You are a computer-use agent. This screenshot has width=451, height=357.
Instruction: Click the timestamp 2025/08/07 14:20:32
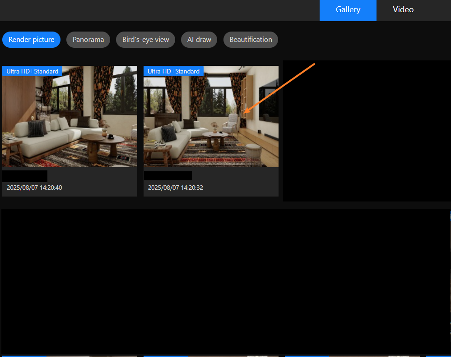176,188
